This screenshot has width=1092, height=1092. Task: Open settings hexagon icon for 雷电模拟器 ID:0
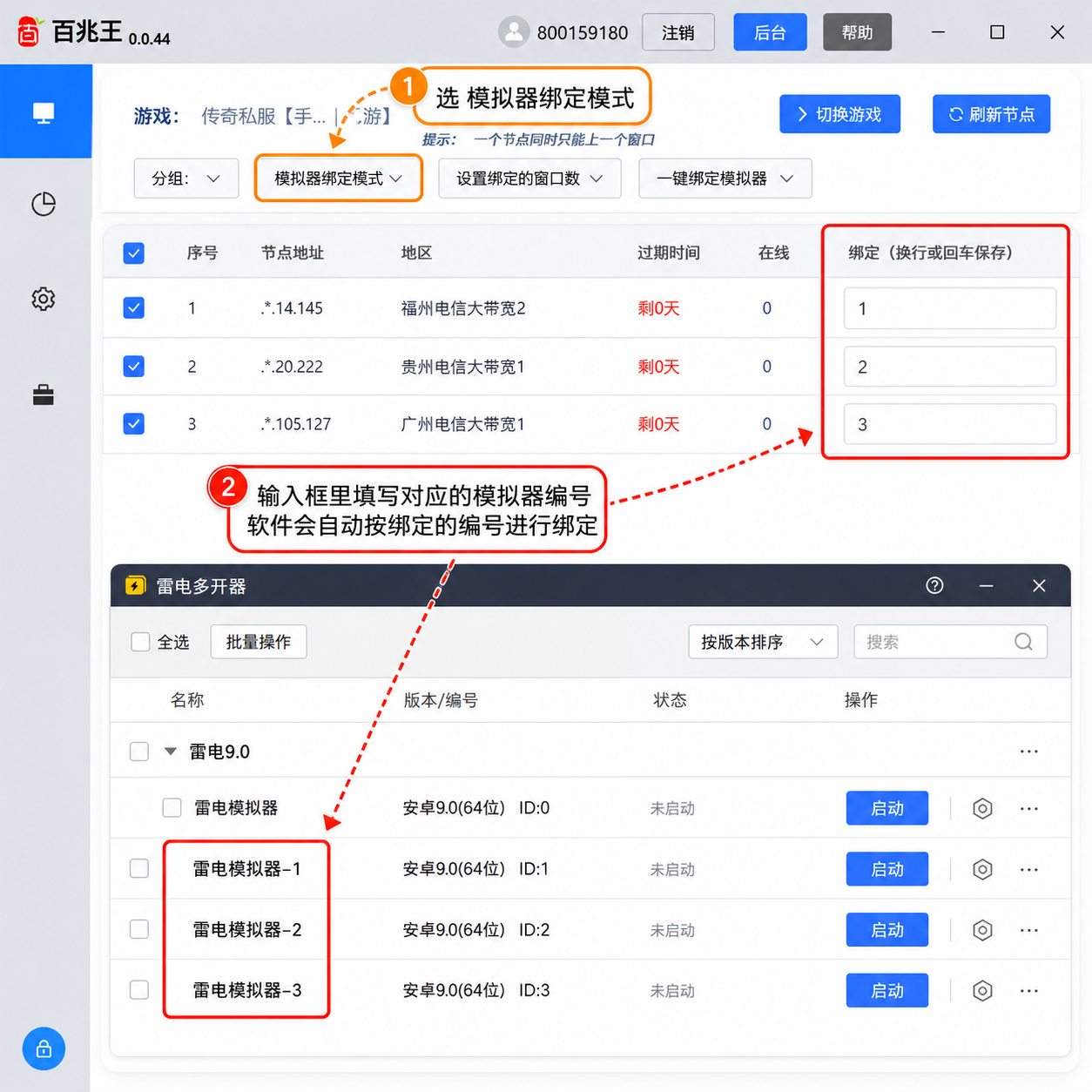[x=982, y=808]
